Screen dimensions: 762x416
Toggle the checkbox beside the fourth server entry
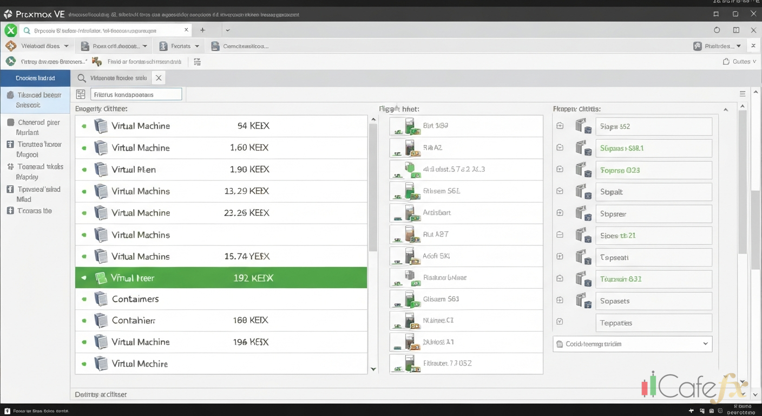click(x=560, y=191)
